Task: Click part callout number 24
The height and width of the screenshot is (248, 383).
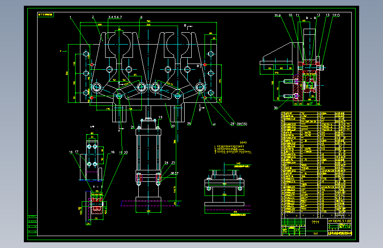Action: (167, 163)
